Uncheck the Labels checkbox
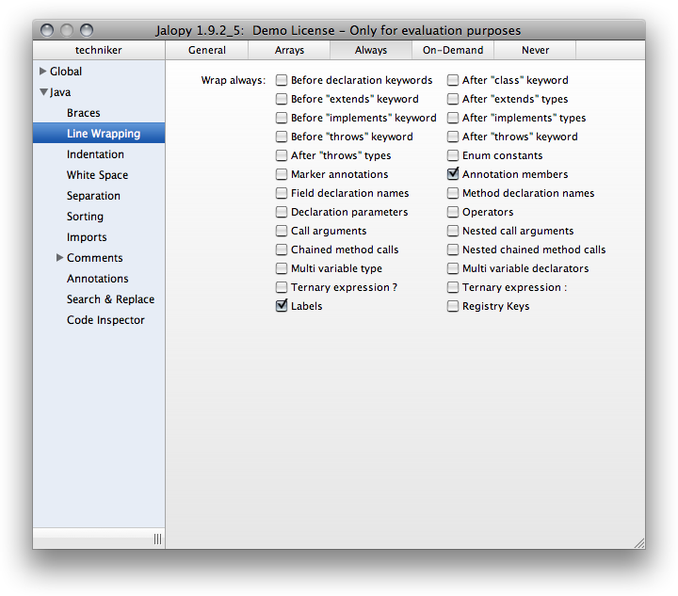The height and width of the screenshot is (596, 678). pyautogui.click(x=282, y=306)
